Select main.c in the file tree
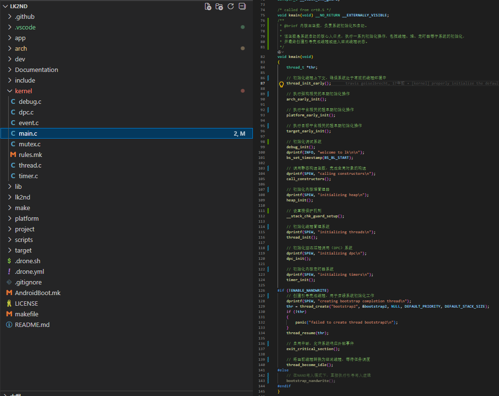 [127, 133]
